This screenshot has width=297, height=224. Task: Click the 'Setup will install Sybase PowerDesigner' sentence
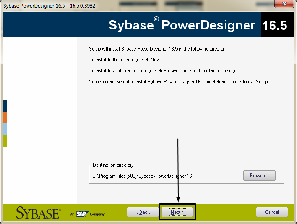(158, 49)
